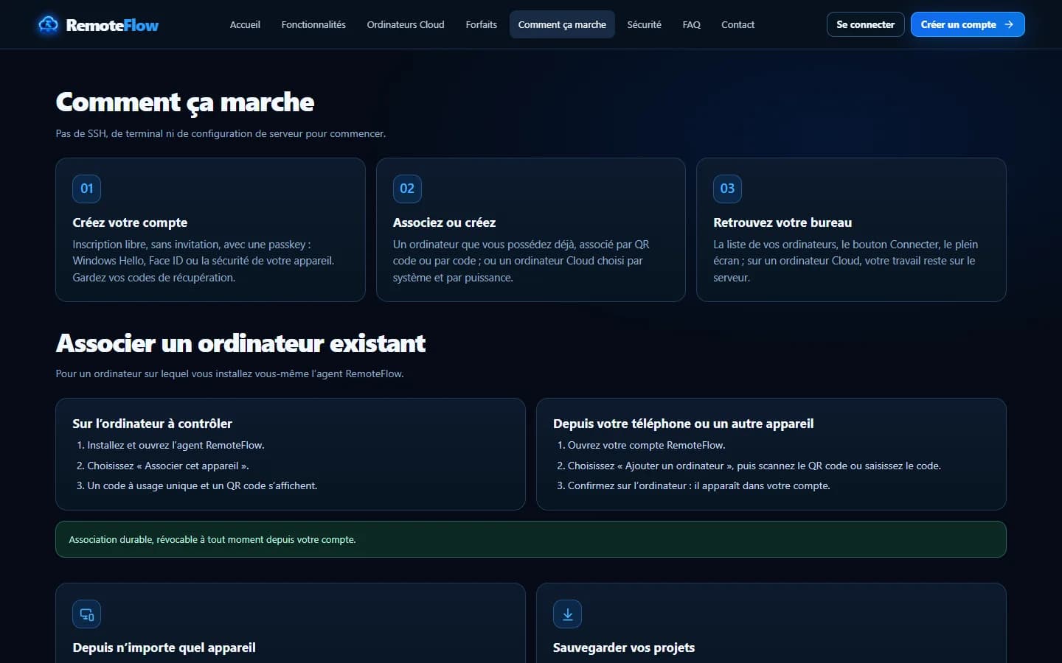Click 'La liste de vos ordinateurs' description
The image size is (1062, 663).
point(845,261)
